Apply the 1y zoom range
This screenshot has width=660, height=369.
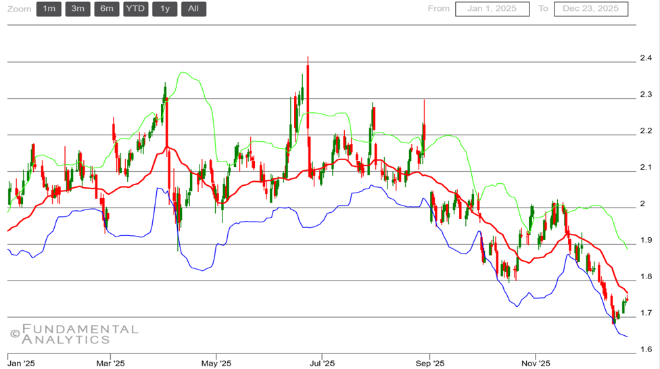[164, 9]
